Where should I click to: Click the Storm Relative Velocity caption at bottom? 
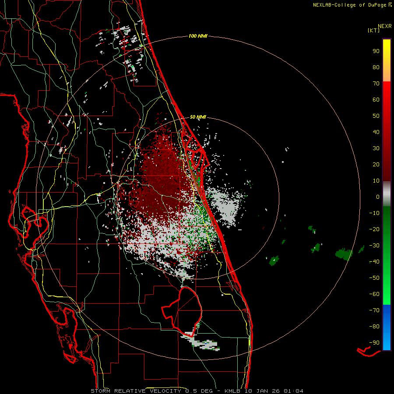coord(197,391)
